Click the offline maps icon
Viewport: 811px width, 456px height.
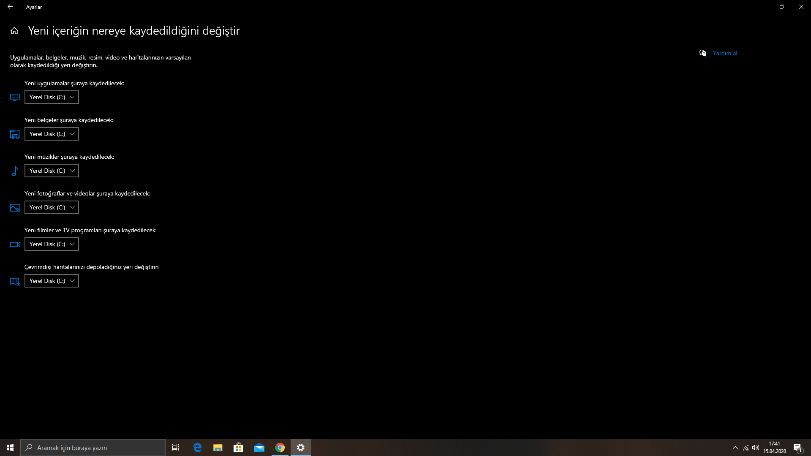tap(15, 281)
